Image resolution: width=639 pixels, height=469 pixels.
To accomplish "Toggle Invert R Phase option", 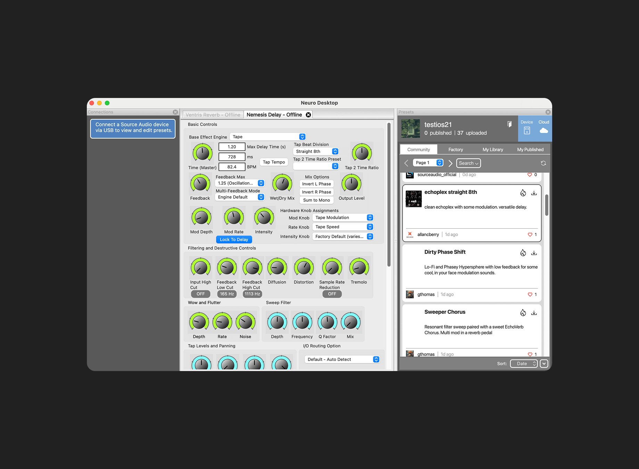I will point(316,192).
